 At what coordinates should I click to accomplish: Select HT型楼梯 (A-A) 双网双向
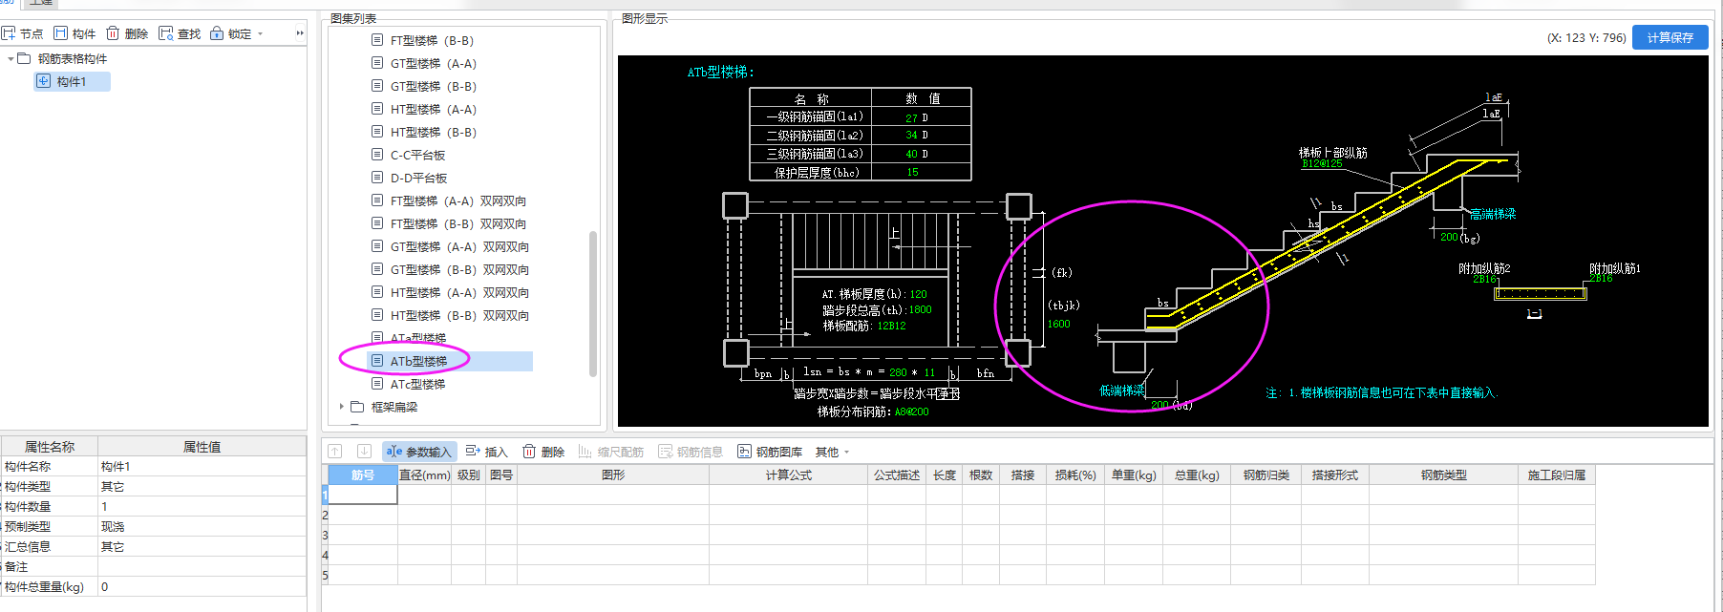pos(459,292)
